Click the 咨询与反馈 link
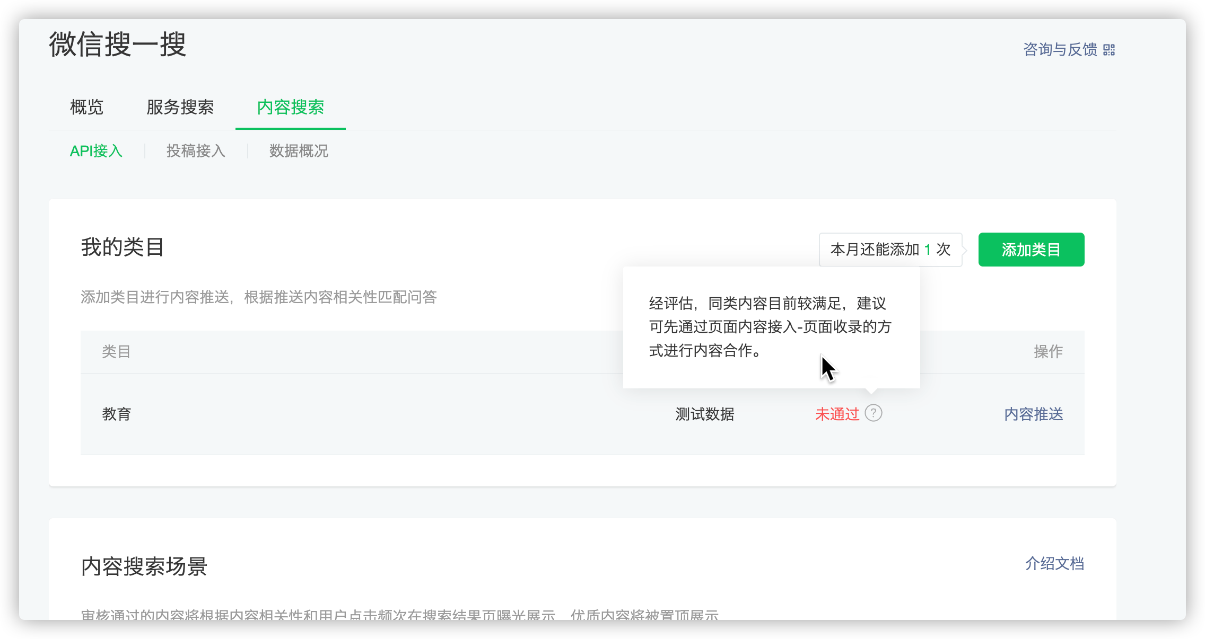The height and width of the screenshot is (639, 1205). point(1060,49)
